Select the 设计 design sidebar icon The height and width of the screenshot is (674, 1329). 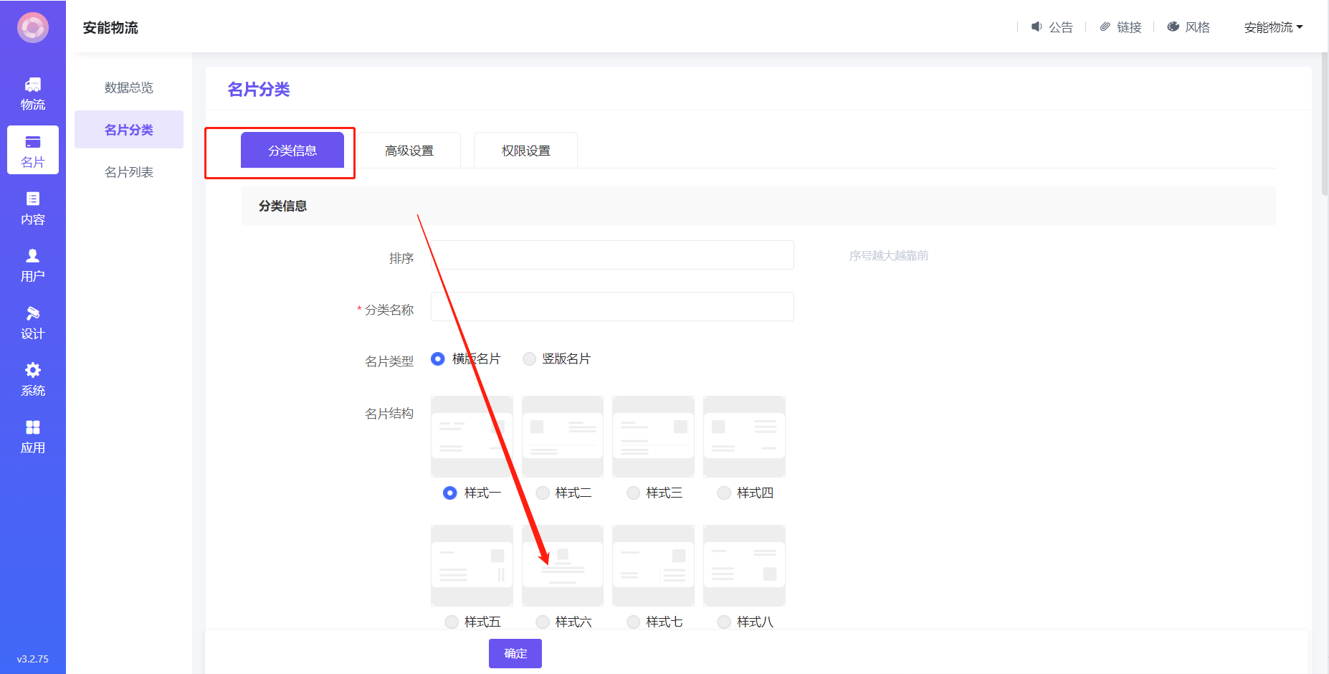click(x=33, y=313)
